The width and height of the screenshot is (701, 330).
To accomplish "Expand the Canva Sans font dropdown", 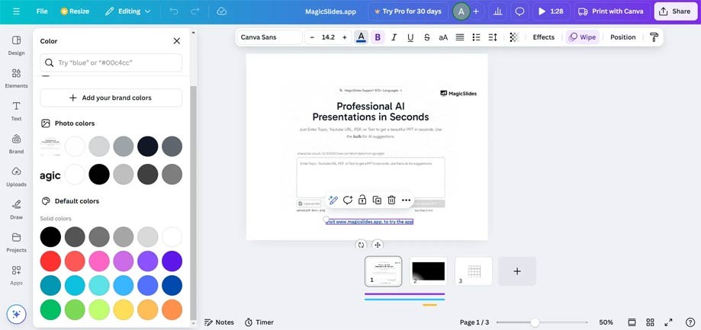I will [269, 37].
